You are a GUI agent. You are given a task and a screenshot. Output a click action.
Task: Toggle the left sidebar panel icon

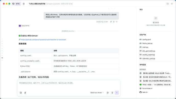pyautogui.click(x=24, y=4)
